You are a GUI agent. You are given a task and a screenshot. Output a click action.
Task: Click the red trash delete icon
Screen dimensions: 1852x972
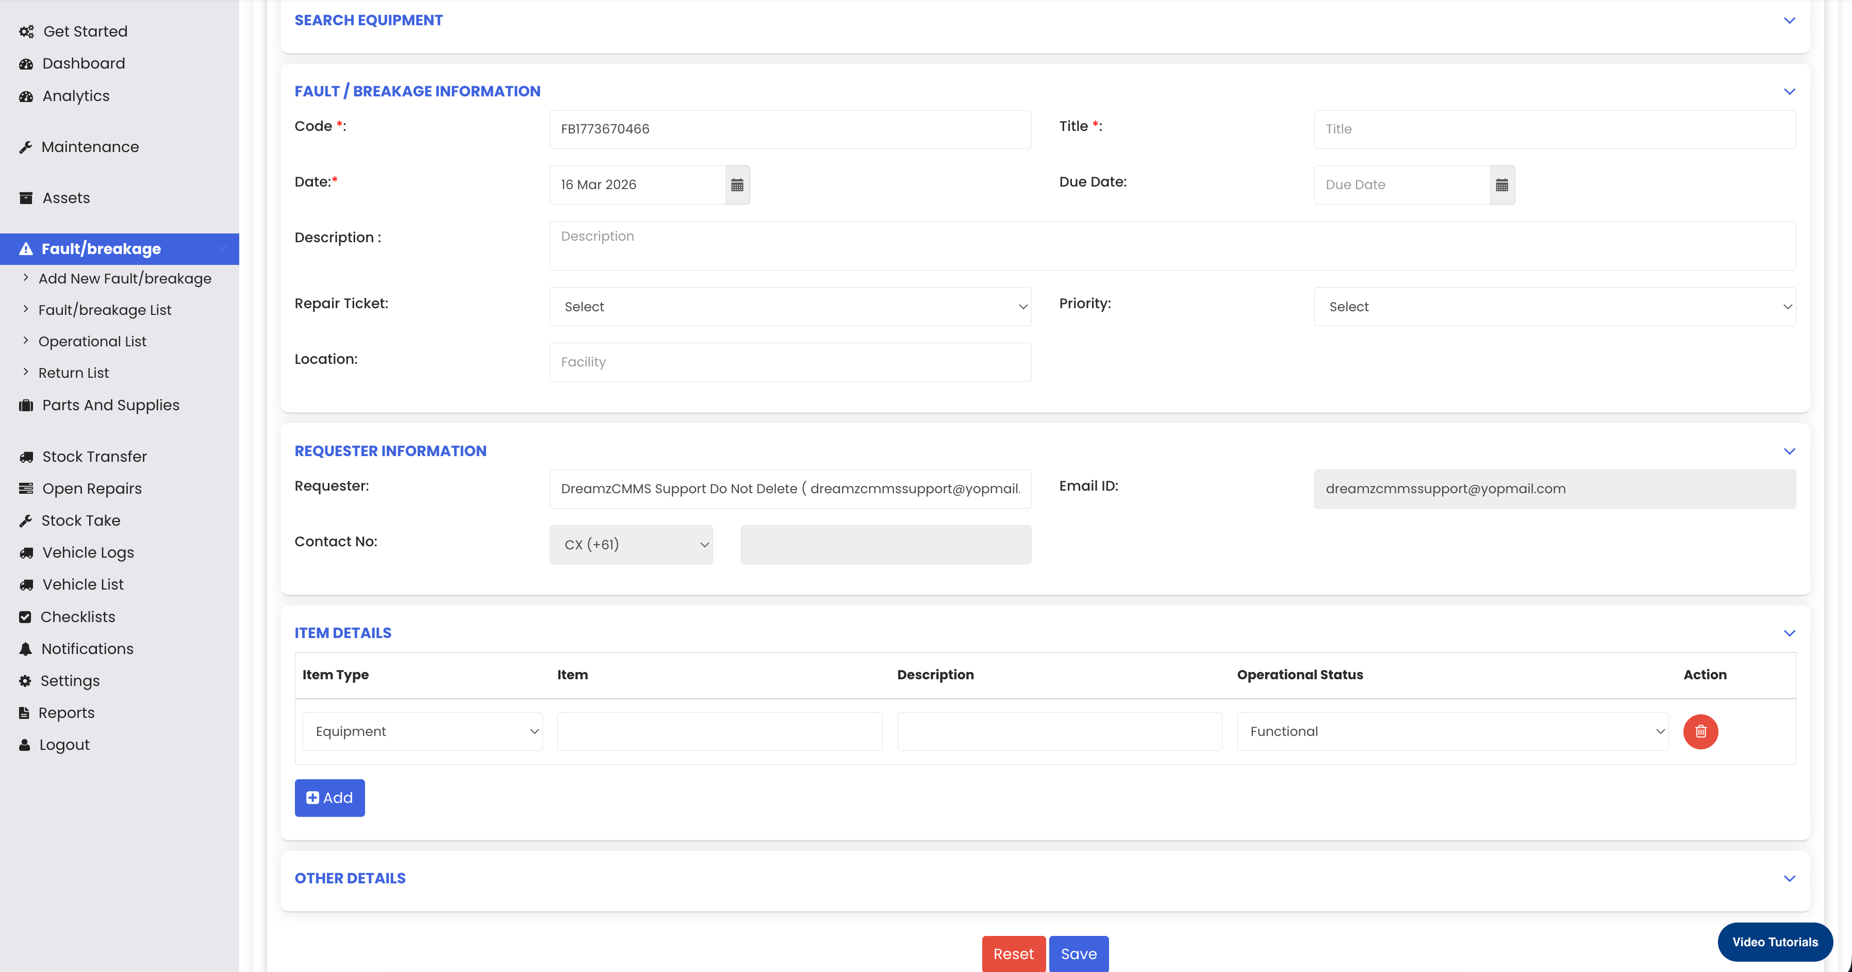(1700, 731)
